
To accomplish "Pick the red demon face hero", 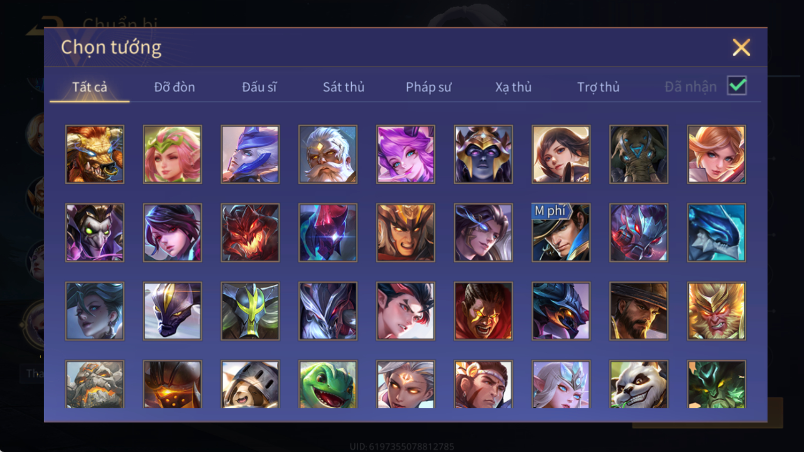I will (x=250, y=233).
